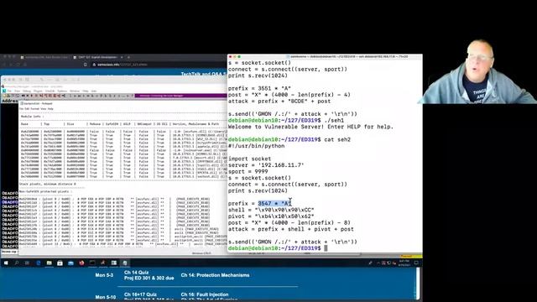Click Immunity toolbar close-program X icon
Screen dimensions: 537x302
27,96
